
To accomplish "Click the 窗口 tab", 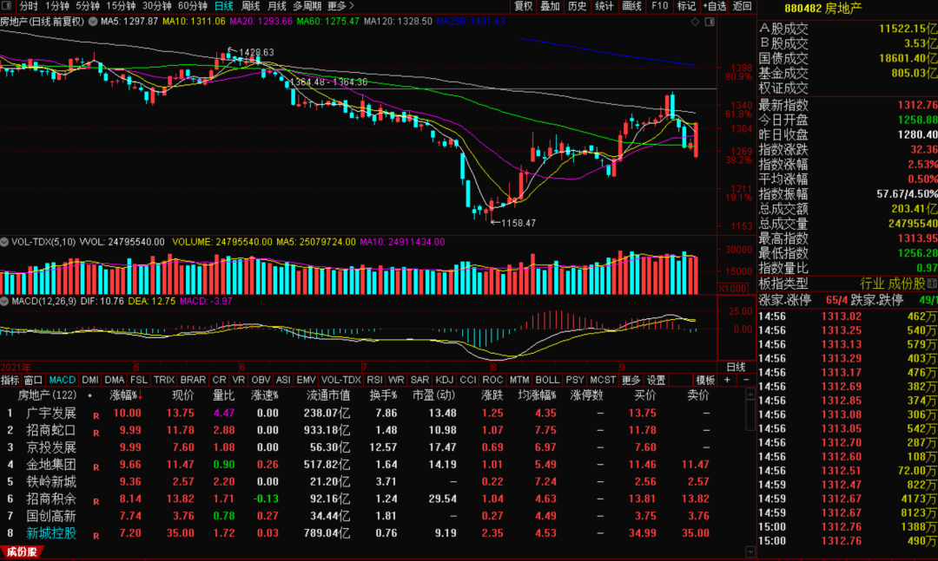I will click(34, 380).
